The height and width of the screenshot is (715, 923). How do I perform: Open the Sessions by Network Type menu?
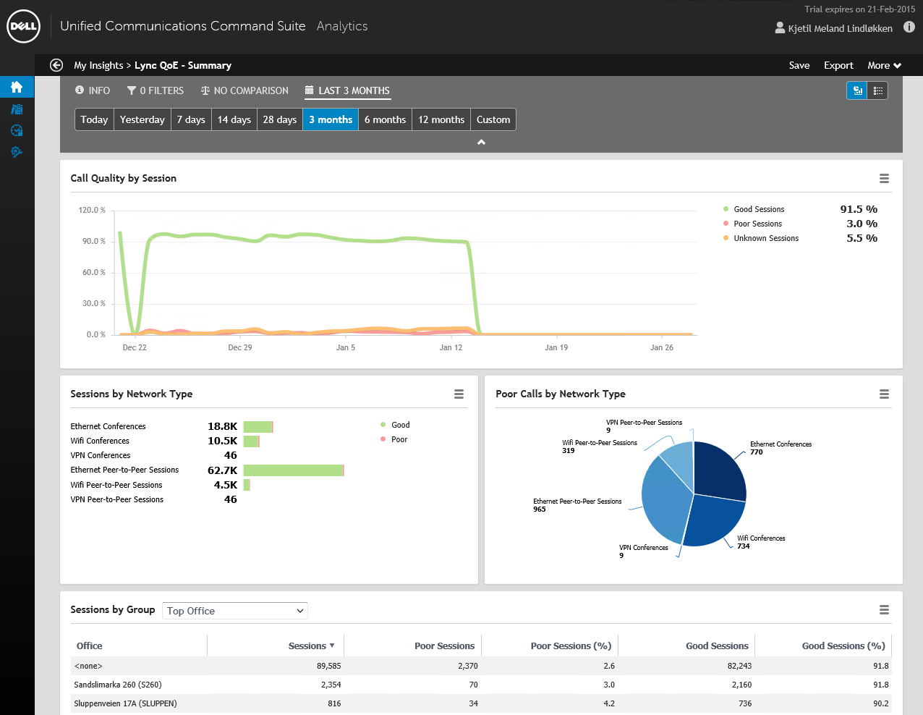point(459,394)
